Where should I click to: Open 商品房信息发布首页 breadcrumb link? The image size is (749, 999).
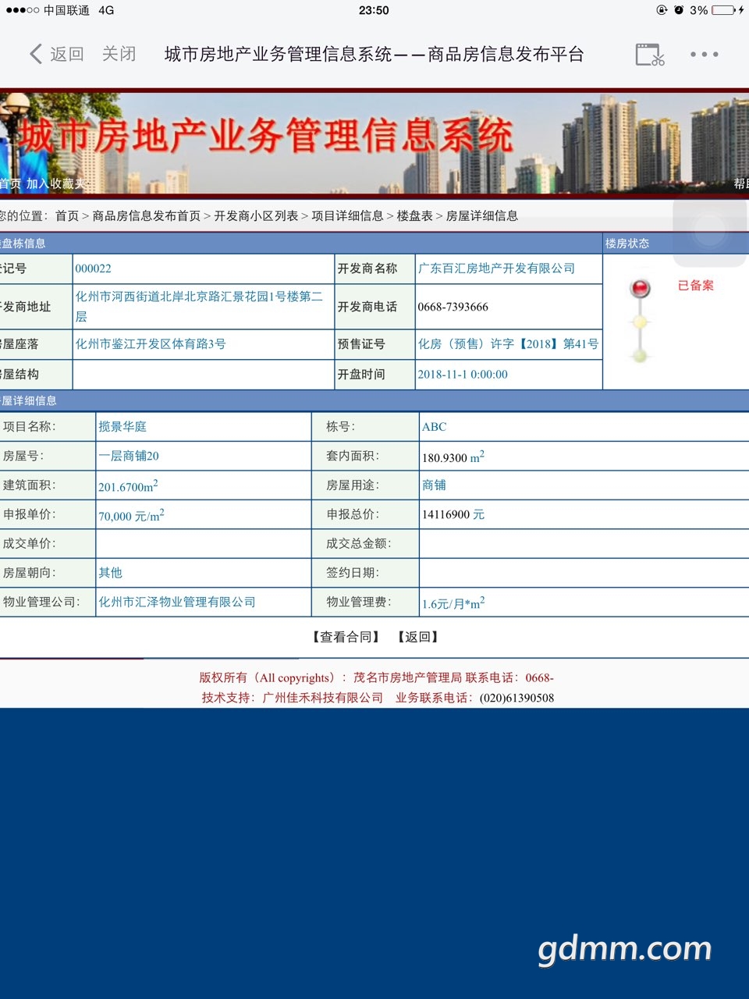click(x=147, y=216)
